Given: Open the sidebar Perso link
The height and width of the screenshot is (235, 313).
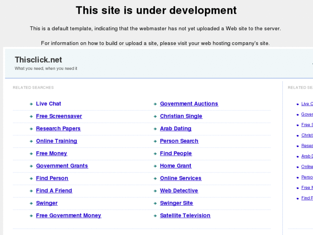Looking at the screenshot, I should pyautogui.click(x=307, y=177).
